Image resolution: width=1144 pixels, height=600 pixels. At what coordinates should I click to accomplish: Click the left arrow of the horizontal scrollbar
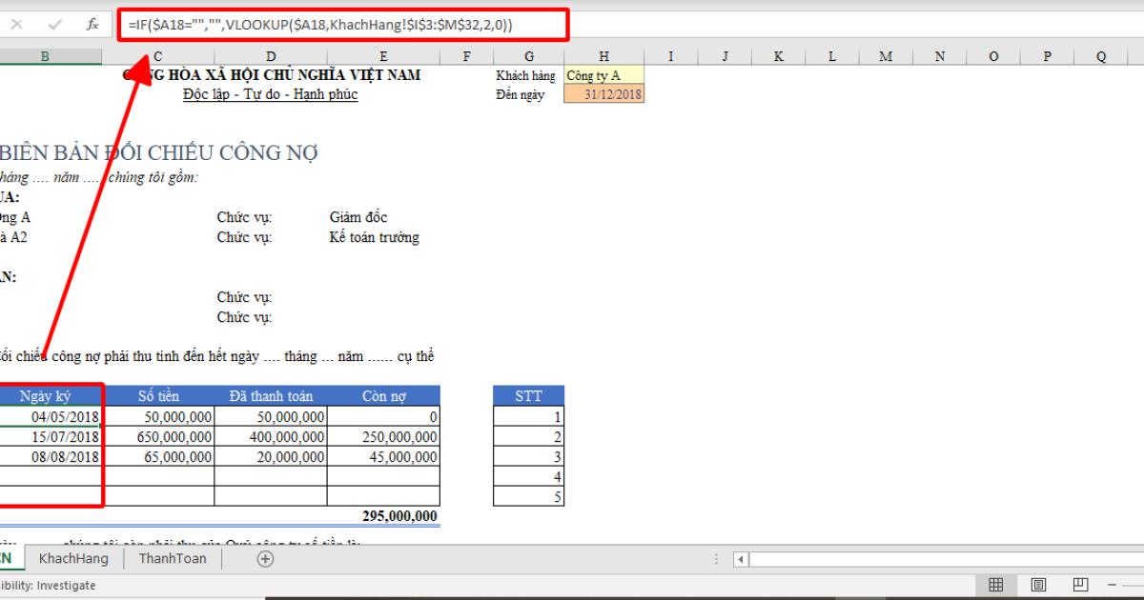pos(740,559)
